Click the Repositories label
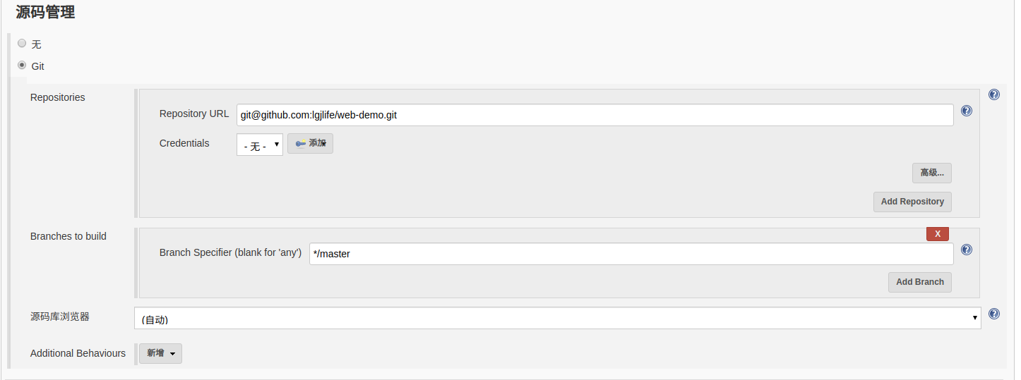The width and height of the screenshot is (1021, 380). (57, 97)
